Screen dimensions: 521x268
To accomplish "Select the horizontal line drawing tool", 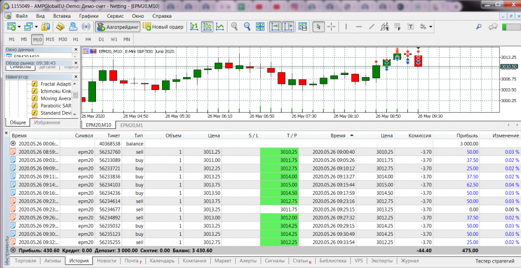I will click(x=359, y=27).
